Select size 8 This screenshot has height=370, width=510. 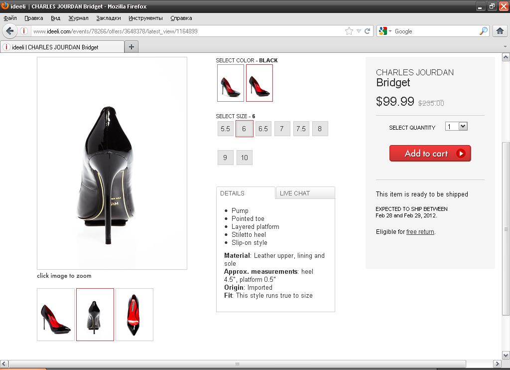click(x=320, y=129)
